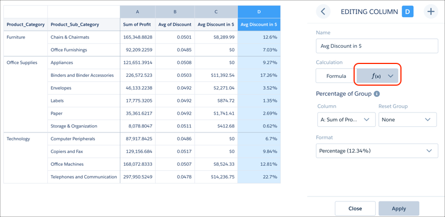The width and height of the screenshot is (445, 217).
Task: Click the 9.84% cell
Action: pyautogui.click(x=259, y=151)
